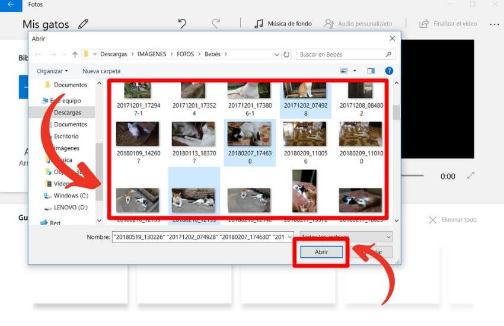504x326 pixels.
Task: Click the back arrow in Fotos app
Action: [x=11, y=5]
